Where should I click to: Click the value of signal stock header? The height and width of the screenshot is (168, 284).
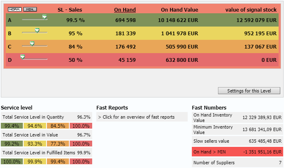pos(251,10)
